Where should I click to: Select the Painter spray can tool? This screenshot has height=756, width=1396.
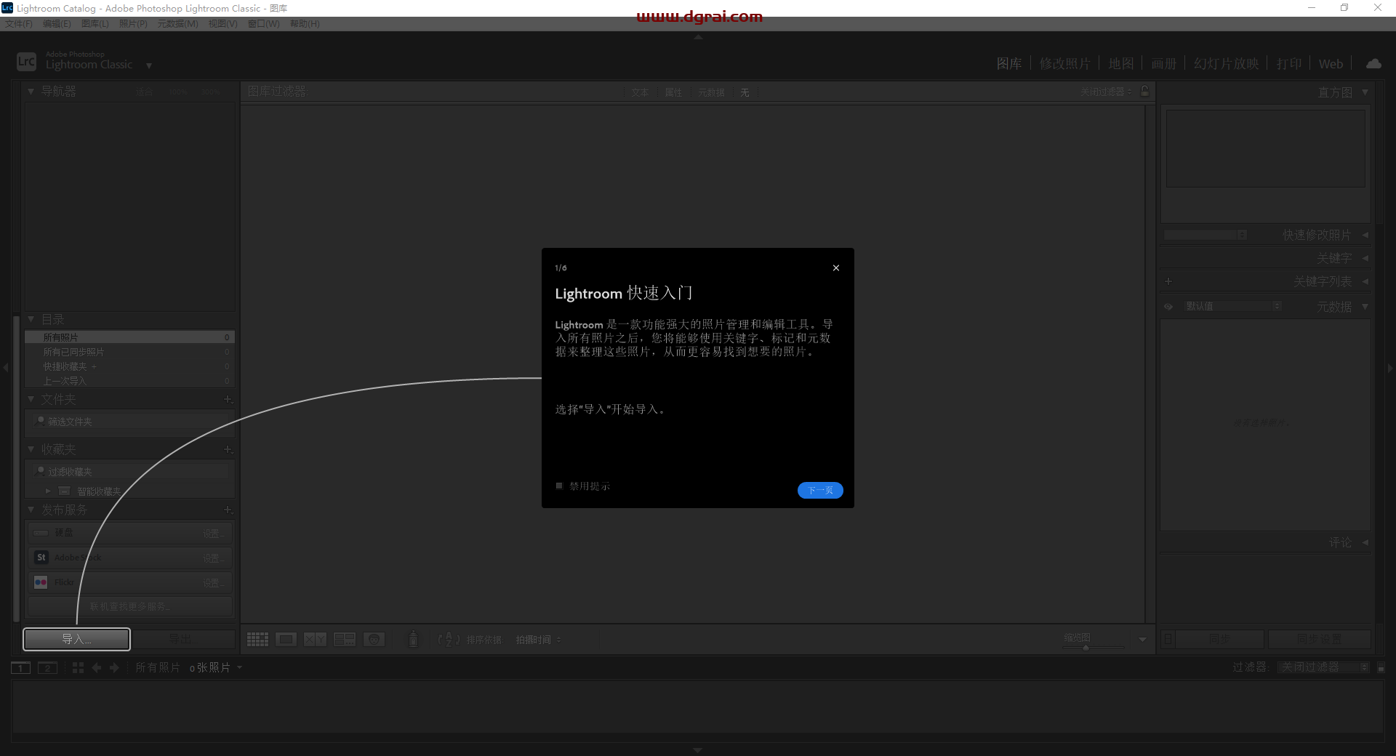click(413, 640)
